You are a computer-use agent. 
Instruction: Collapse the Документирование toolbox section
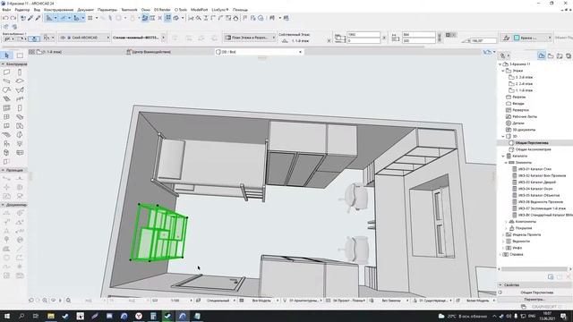tap(3, 205)
